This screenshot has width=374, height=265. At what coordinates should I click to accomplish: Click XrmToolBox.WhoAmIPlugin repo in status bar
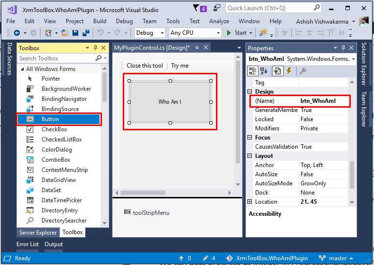point(267,258)
